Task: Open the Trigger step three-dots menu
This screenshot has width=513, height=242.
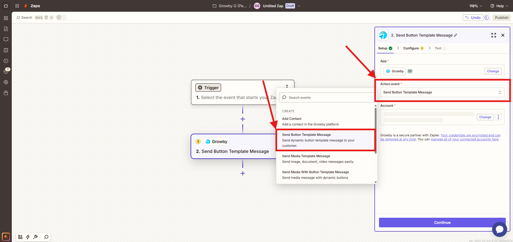Action: (287, 86)
